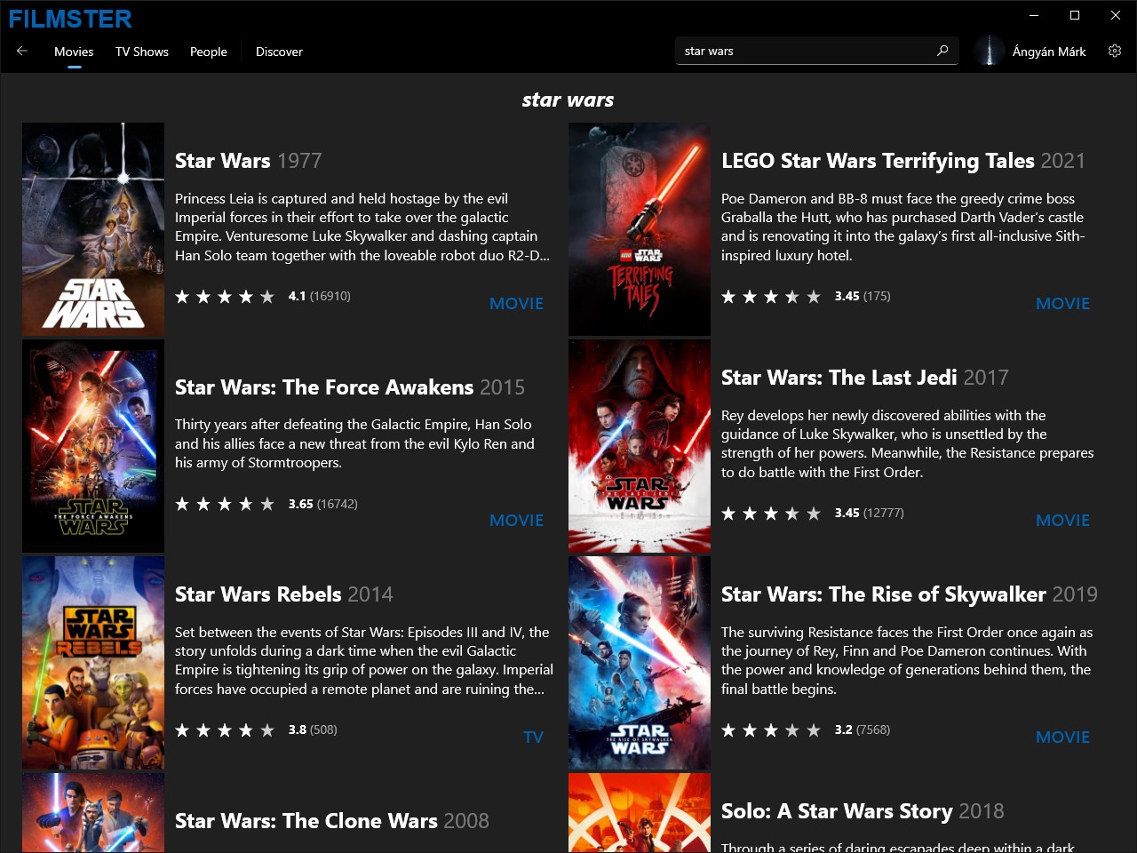Maximize the Filmster window
The image size is (1137, 853).
click(1075, 15)
